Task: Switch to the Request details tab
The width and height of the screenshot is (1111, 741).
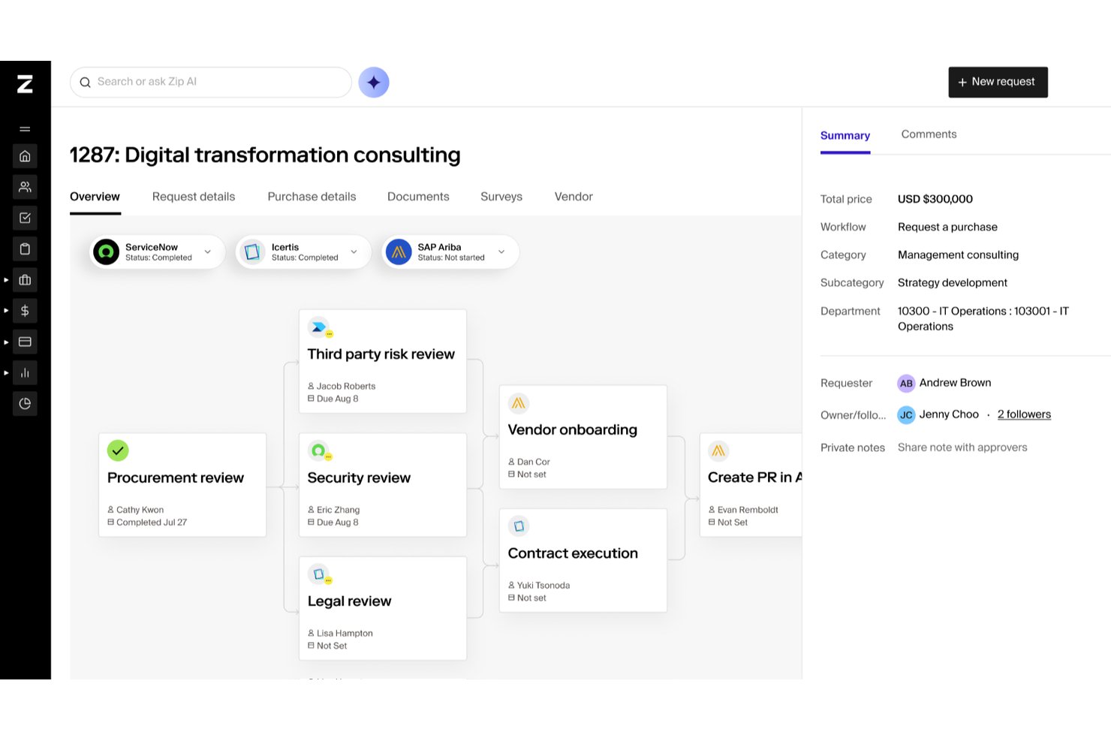Action: (x=194, y=197)
